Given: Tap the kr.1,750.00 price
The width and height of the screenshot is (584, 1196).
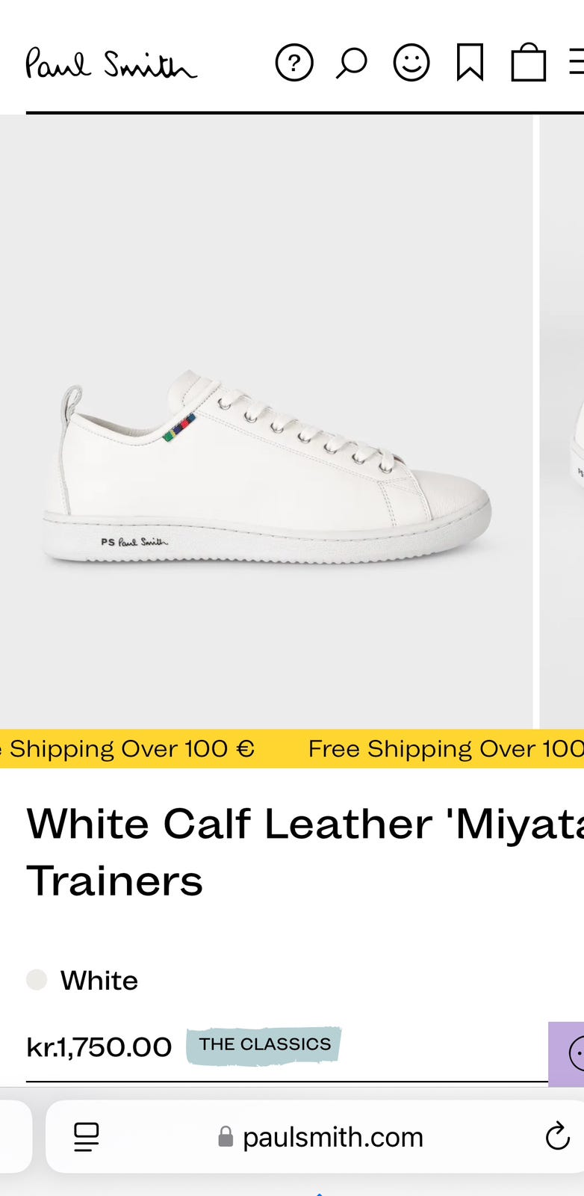Looking at the screenshot, I should coord(99,1046).
